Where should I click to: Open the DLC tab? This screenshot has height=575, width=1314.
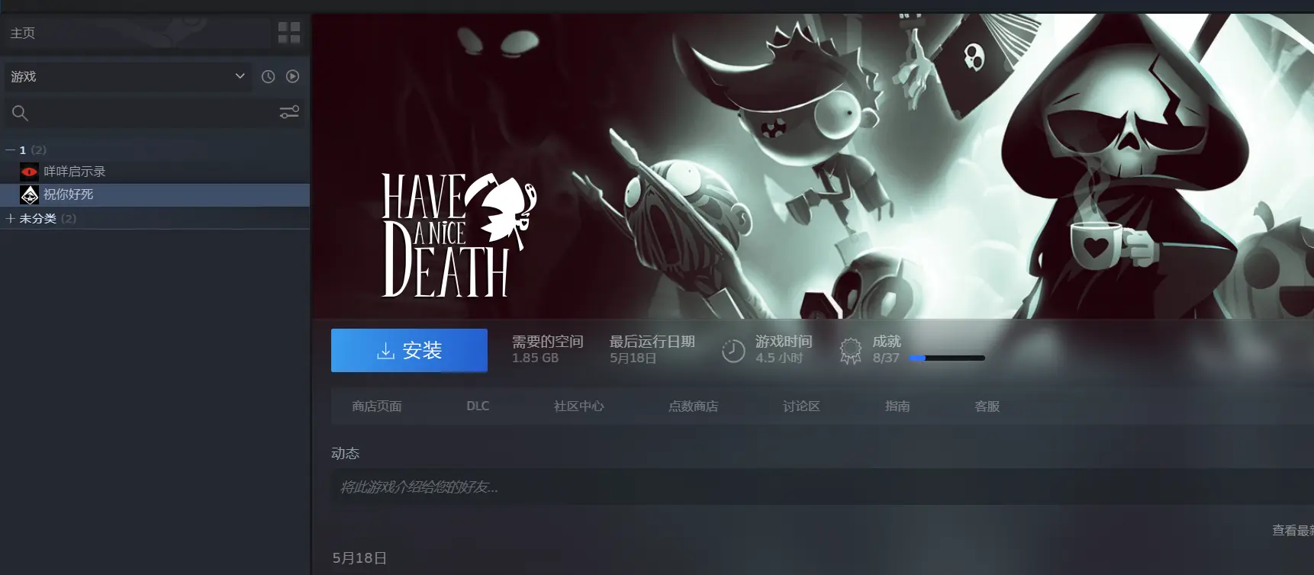[x=478, y=406]
